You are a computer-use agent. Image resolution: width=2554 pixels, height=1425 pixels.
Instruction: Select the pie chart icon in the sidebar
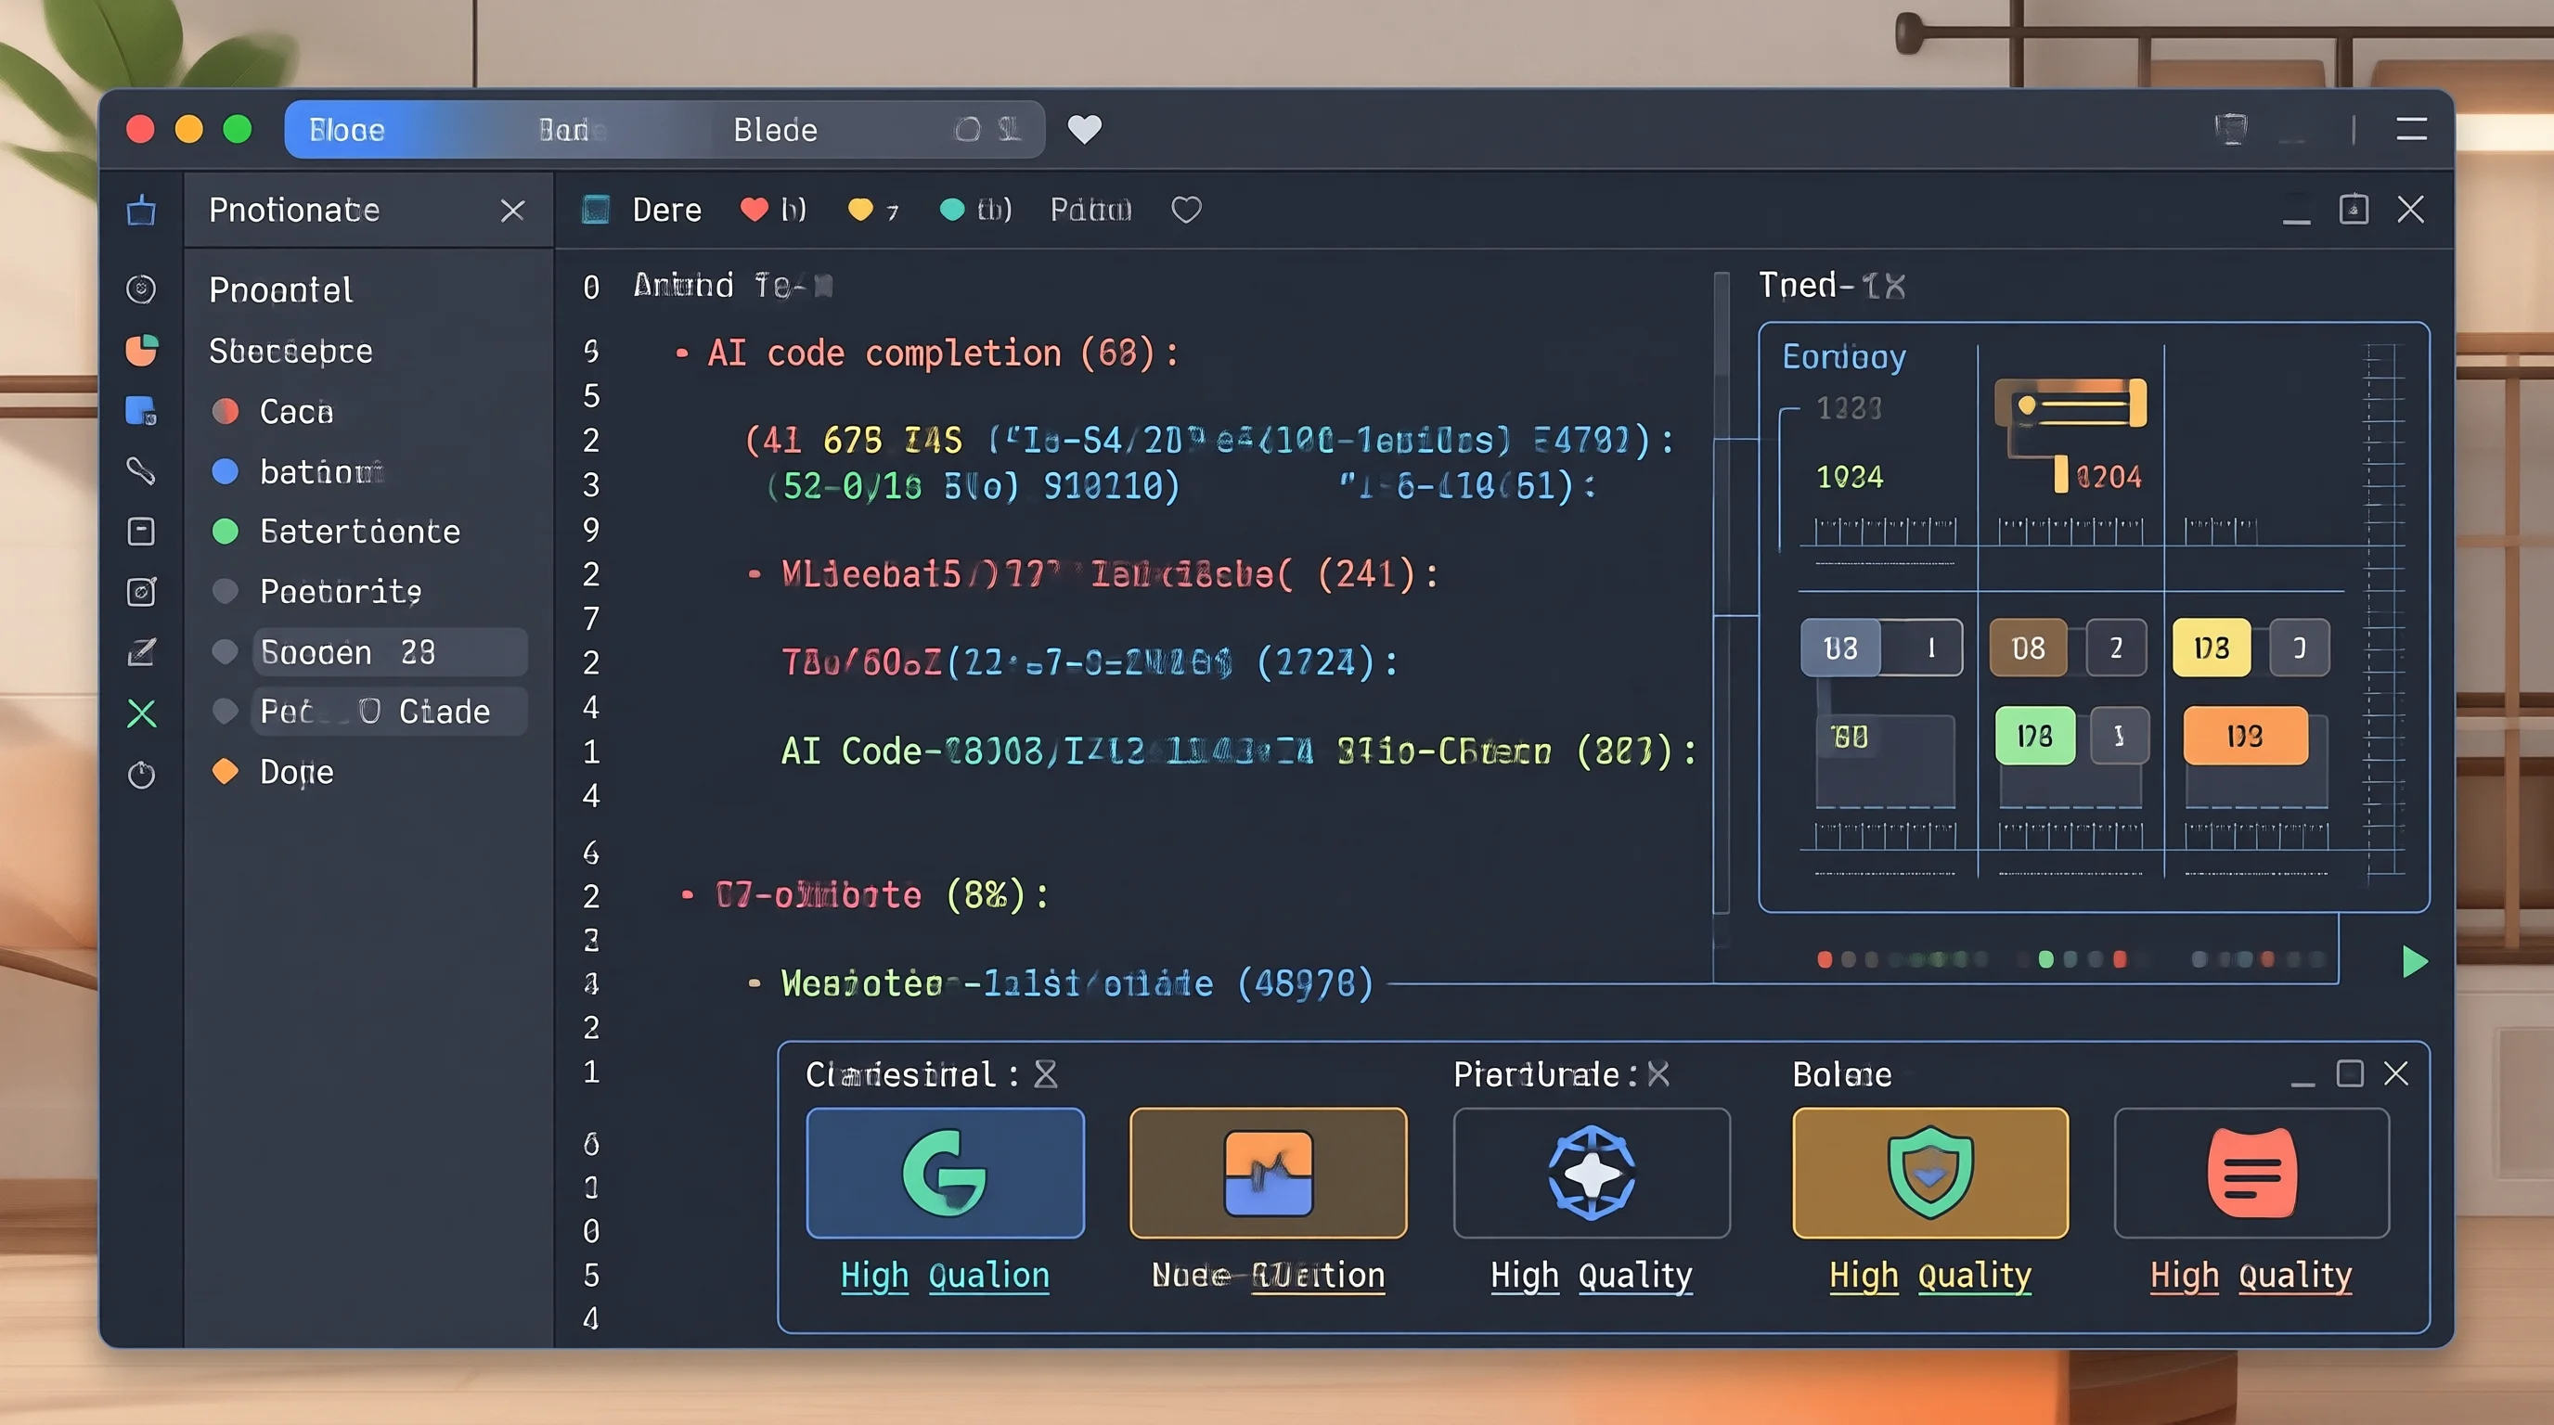click(x=141, y=350)
